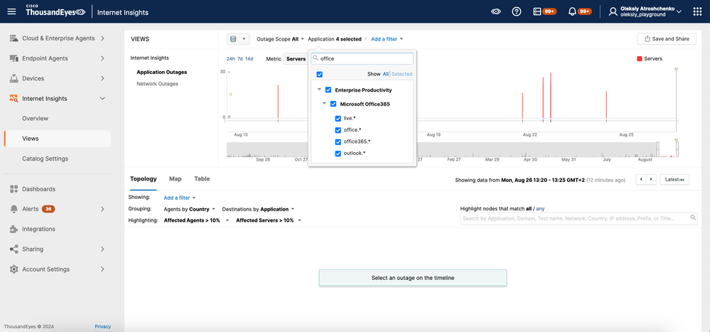Collapse the Microsoft Office365 tree node
The image size is (710, 332).
tap(324, 103)
